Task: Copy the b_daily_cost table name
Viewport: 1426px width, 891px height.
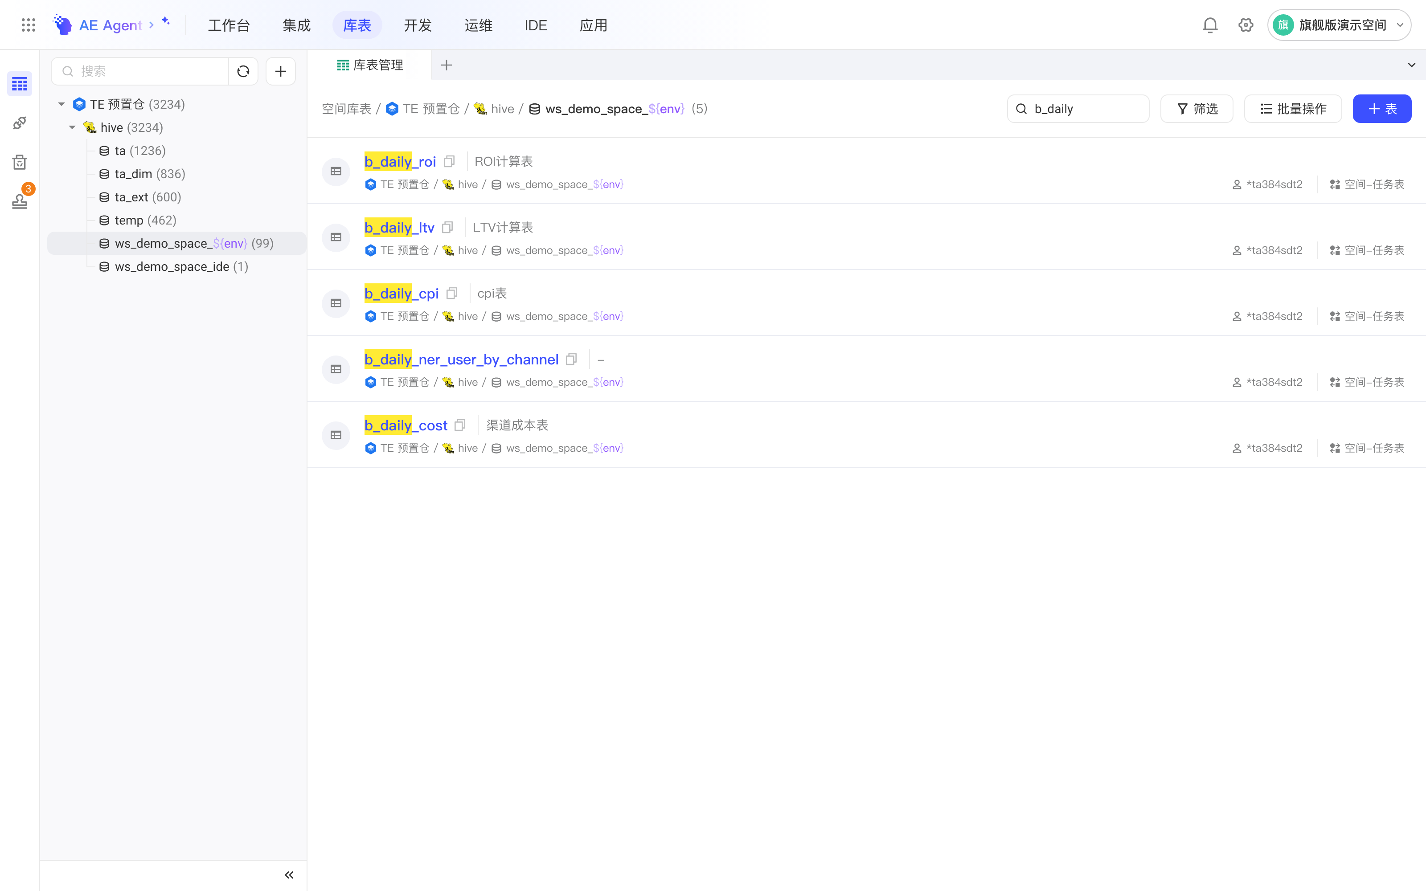Action: click(460, 425)
